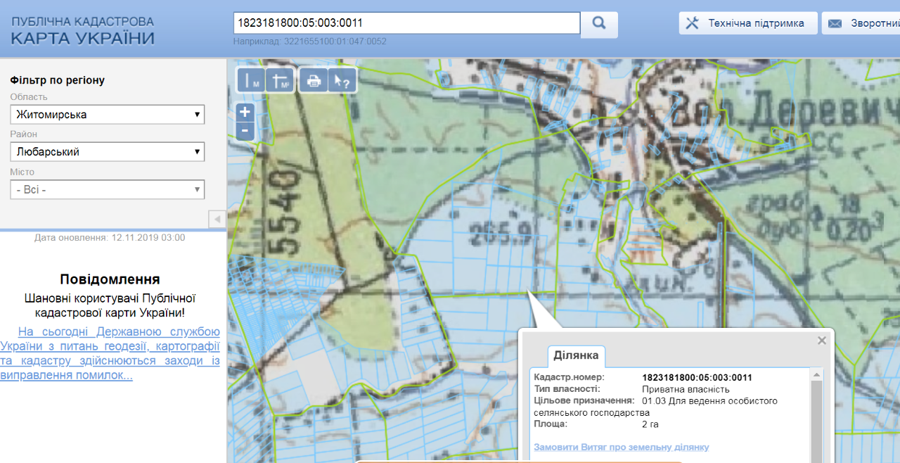Click the Карта України site logo
Image resolution: width=900 pixels, height=463 pixels.
tap(82, 31)
